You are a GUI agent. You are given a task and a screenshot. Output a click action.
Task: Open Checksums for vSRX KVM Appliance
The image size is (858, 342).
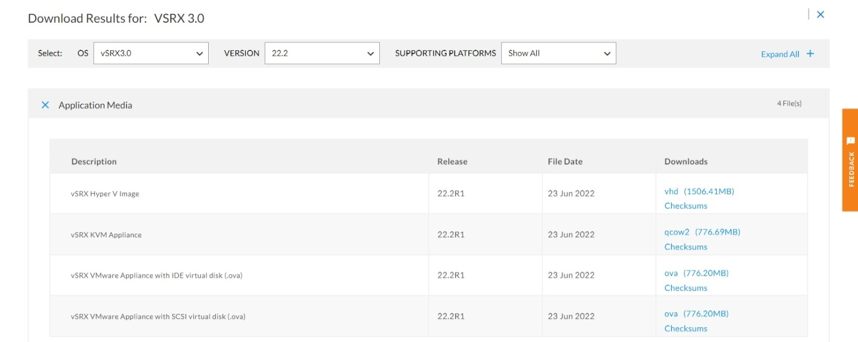tap(686, 247)
